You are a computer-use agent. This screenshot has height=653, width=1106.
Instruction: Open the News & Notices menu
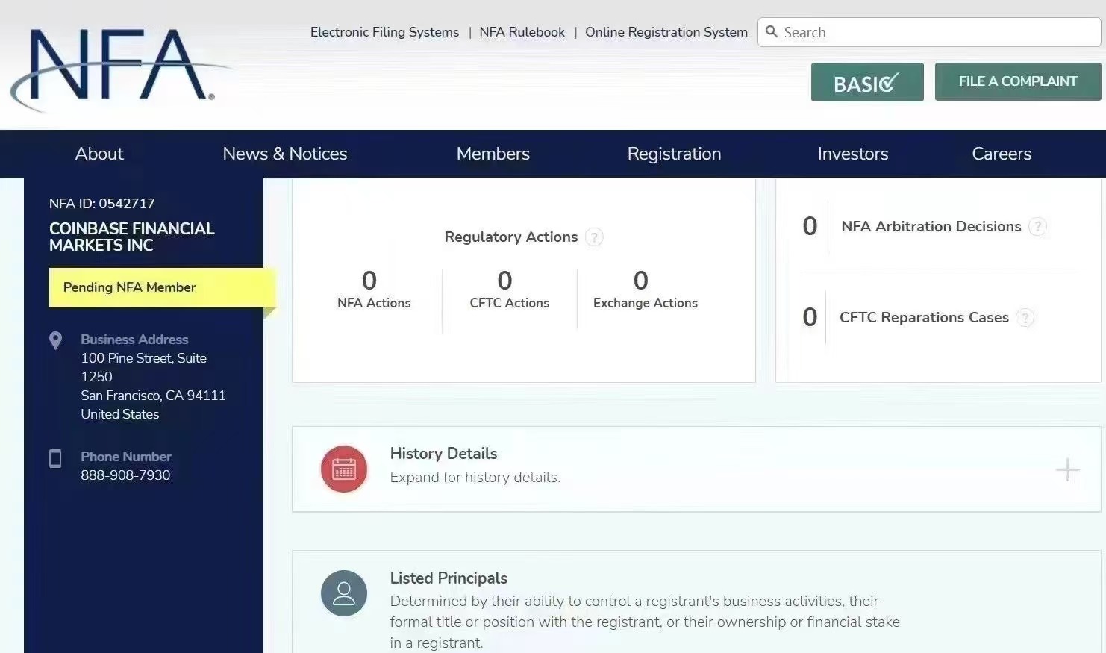pos(284,154)
